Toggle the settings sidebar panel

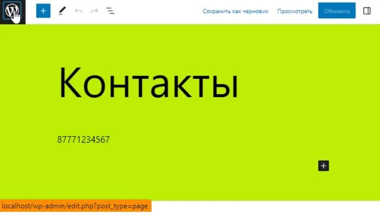[367, 11]
